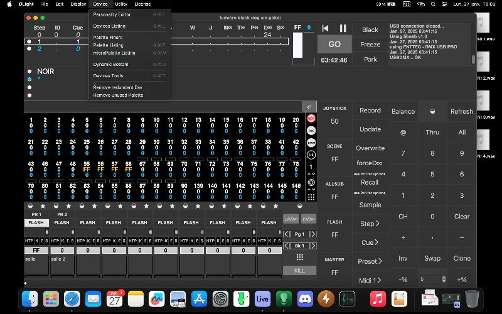Expand the Step submenu
The height and width of the screenshot is (314, 502).
pyautogui.click(x=370, y=224)
